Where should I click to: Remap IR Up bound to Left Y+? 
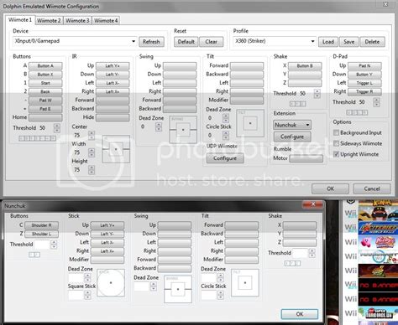(x=113, y=66)
